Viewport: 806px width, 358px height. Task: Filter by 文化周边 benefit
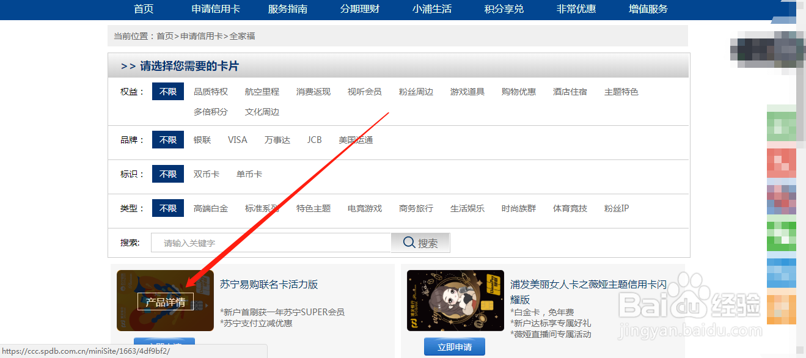coord(262,112)
